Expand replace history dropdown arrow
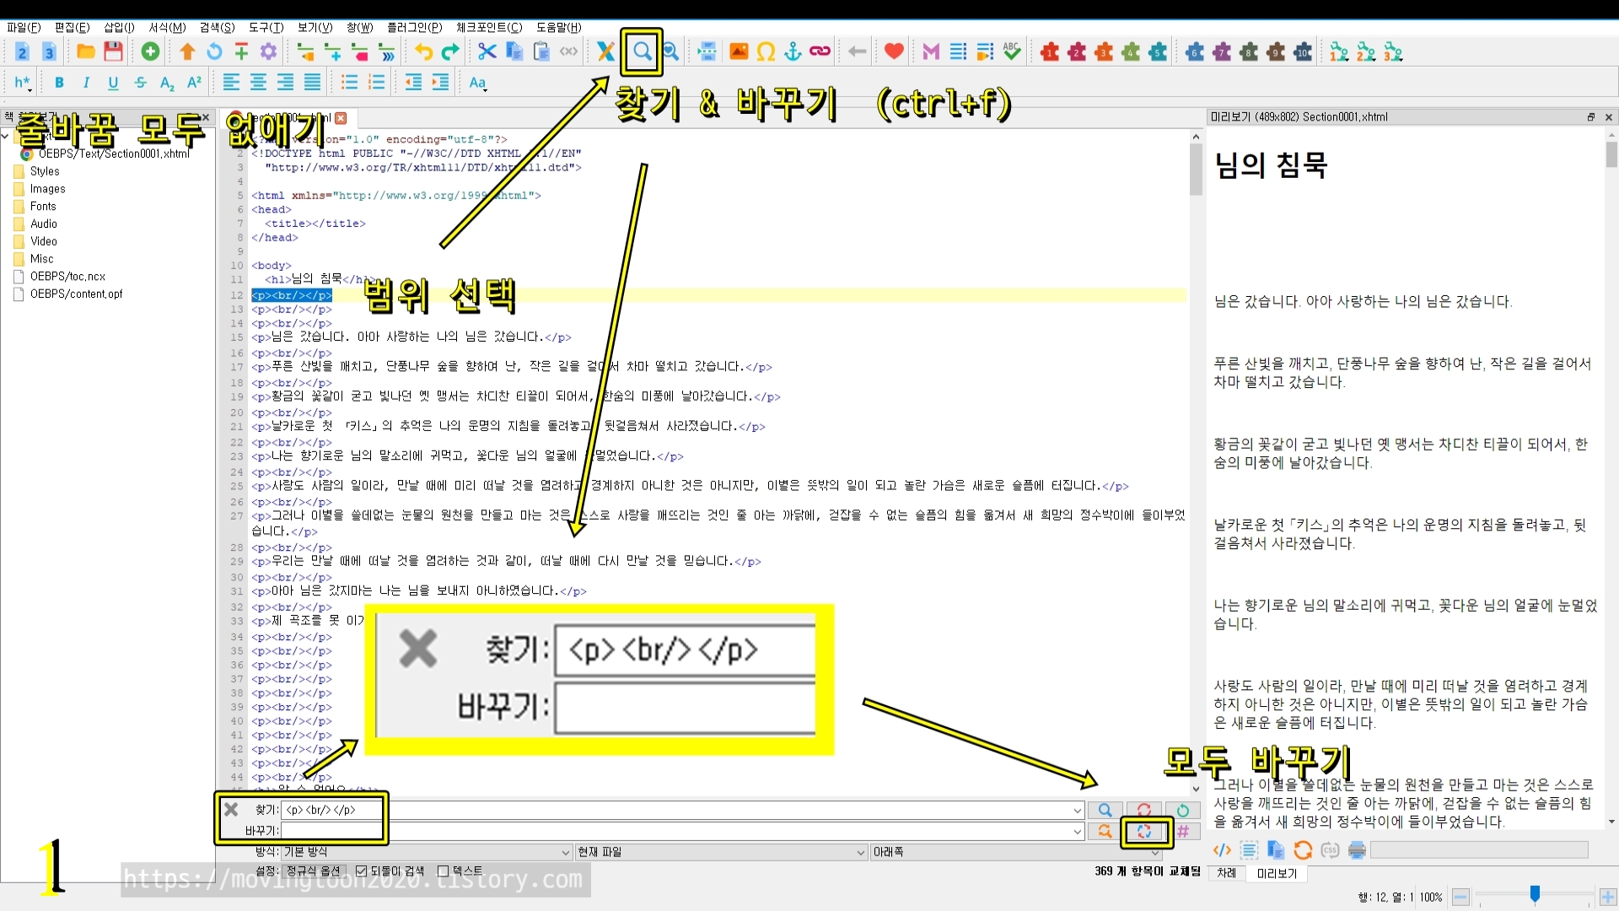Screen dimensions: 1619x911 tap(1077, 832)
